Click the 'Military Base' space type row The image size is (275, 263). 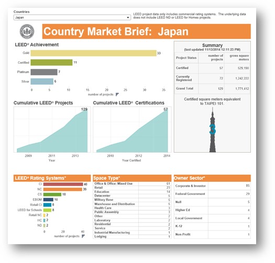pos(132,200)
